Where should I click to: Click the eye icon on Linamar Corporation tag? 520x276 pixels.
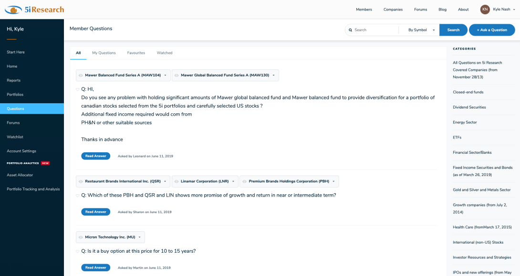[177, 181]
